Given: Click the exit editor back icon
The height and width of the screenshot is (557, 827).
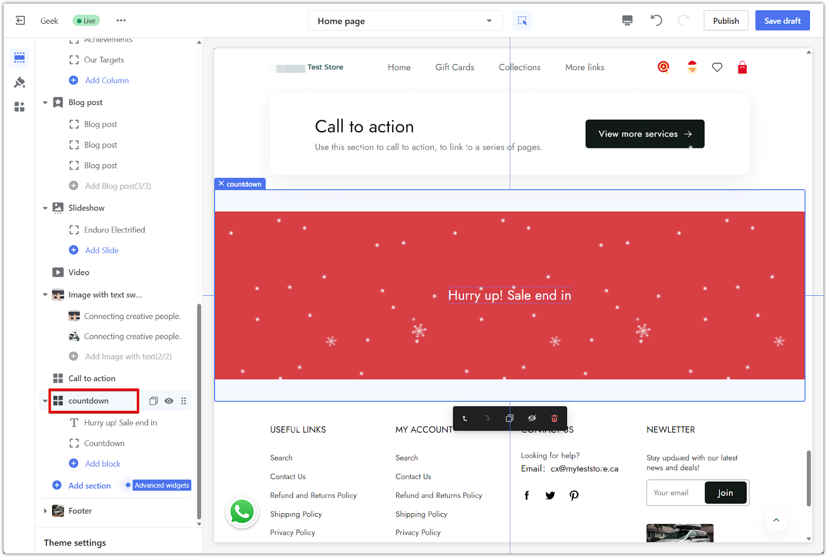Looking at the screenshot, I should [20, 21].
